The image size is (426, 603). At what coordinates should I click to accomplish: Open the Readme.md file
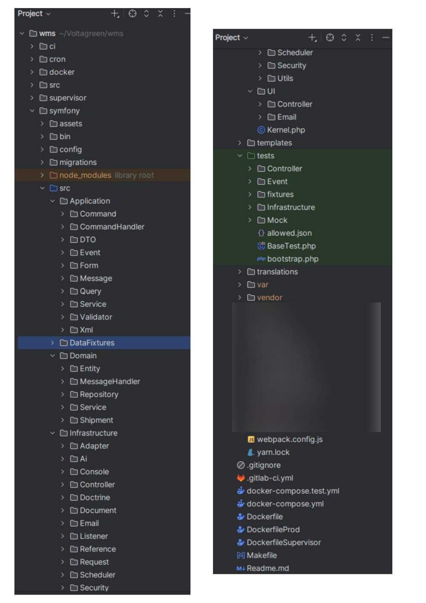click(268, 568)
